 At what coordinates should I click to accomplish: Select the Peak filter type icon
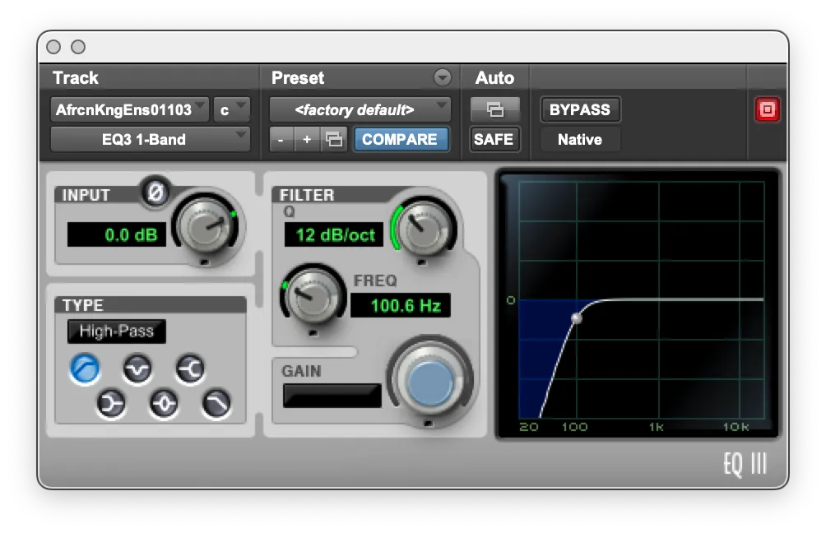[164, 403]
